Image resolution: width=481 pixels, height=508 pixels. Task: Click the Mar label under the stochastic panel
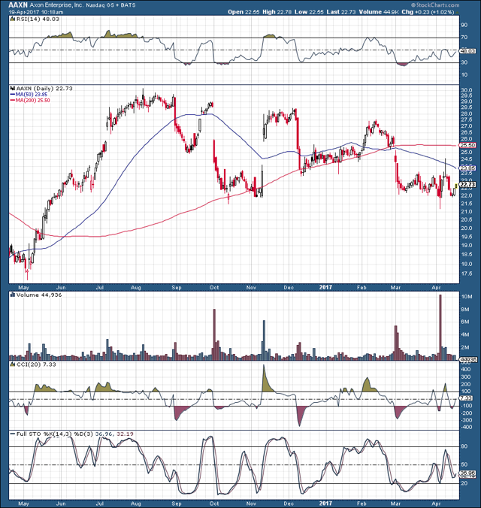click(395, 503)
